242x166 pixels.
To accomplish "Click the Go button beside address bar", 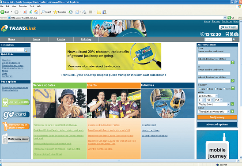I will [x=231, y=18].
